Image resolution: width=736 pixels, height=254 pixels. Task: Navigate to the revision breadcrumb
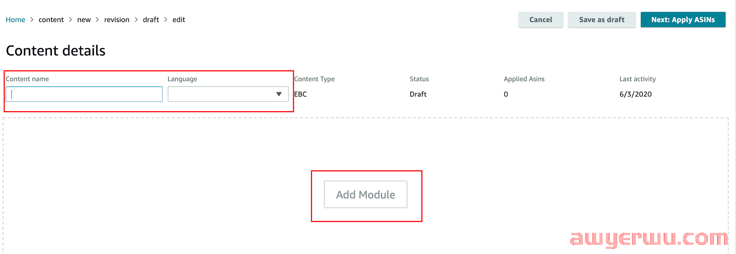pyautogui.click(x=116, y=20)
